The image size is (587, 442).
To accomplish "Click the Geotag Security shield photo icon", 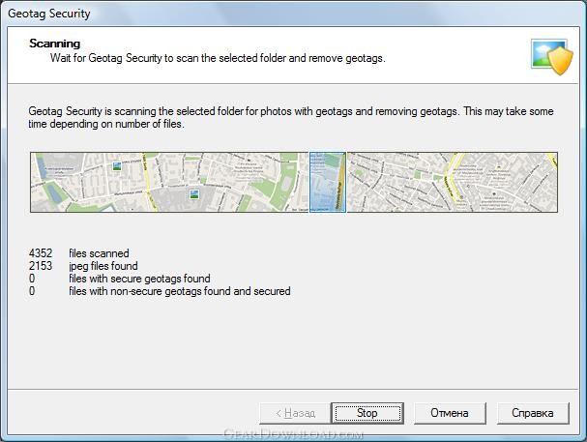I will [552, 56].
